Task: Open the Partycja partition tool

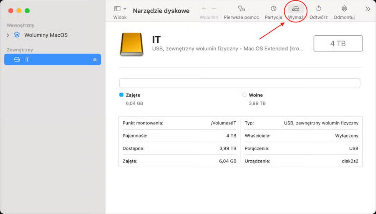Action: pos(273,9)
